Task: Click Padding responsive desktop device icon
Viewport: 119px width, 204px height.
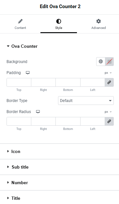Action: (28, 73)
